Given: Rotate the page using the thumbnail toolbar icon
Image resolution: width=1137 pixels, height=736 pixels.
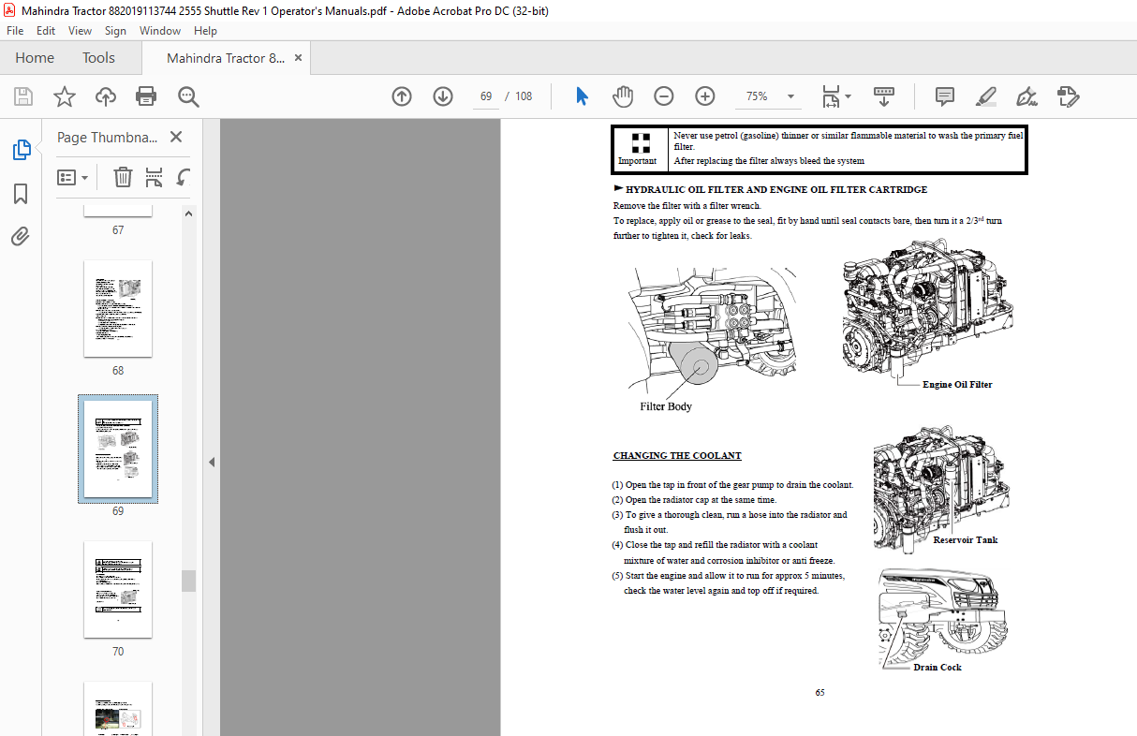Looking at the screenshot, I should pos(184,177).
